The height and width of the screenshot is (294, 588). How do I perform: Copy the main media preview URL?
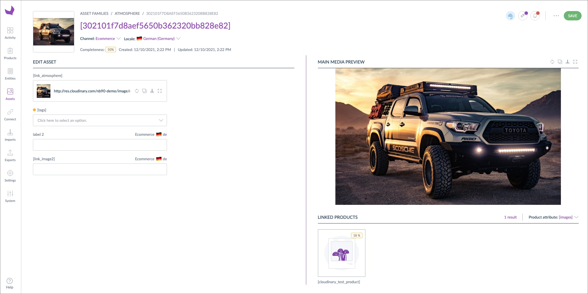560,62
